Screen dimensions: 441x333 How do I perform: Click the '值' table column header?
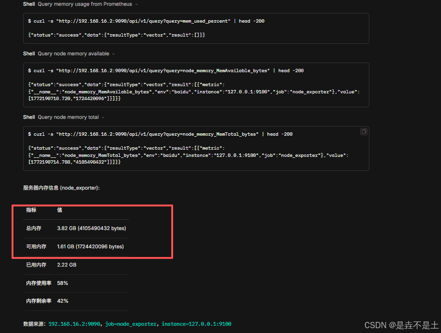click(60, 210)
